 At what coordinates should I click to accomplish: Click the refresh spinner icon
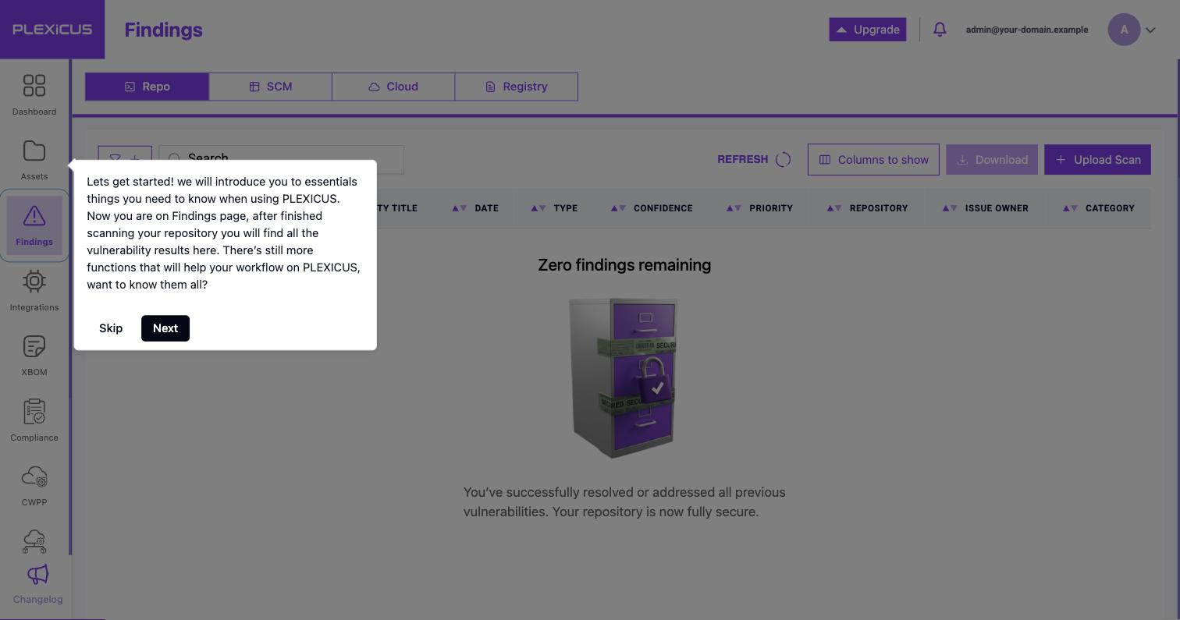click(783, 160)
